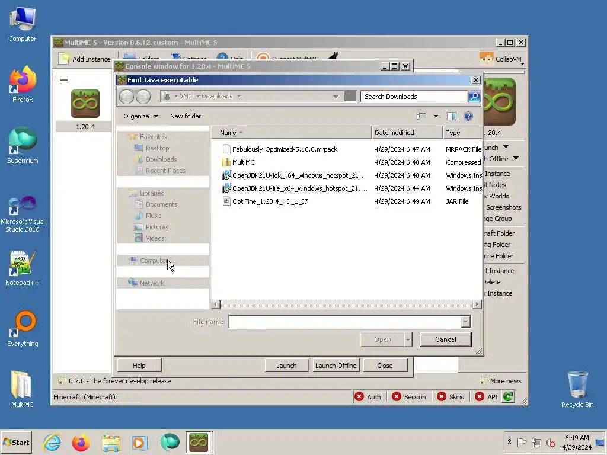
Task: Click the search magnifier icon in dialog
Action: click(474, 97)
